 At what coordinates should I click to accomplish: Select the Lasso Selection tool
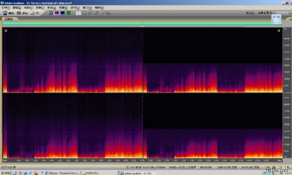[90, 13]
